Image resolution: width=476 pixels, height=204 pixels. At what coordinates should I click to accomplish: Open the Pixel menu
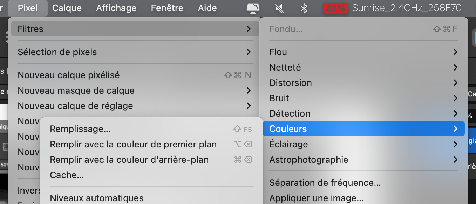(x=28, y=8)
